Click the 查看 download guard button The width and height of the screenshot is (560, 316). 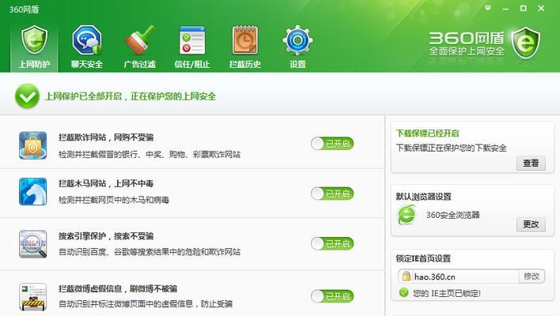[531, 163]
